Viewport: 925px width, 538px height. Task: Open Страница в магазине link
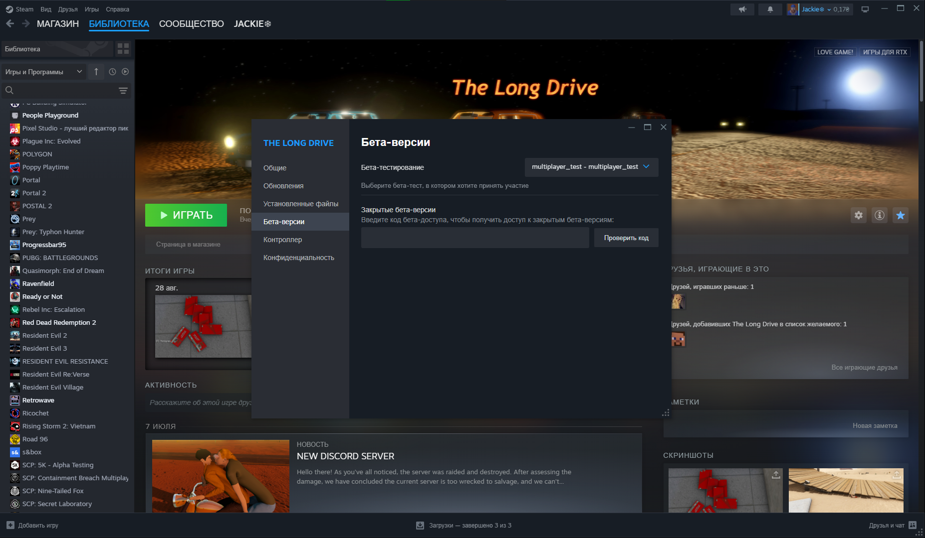point(188,244)
